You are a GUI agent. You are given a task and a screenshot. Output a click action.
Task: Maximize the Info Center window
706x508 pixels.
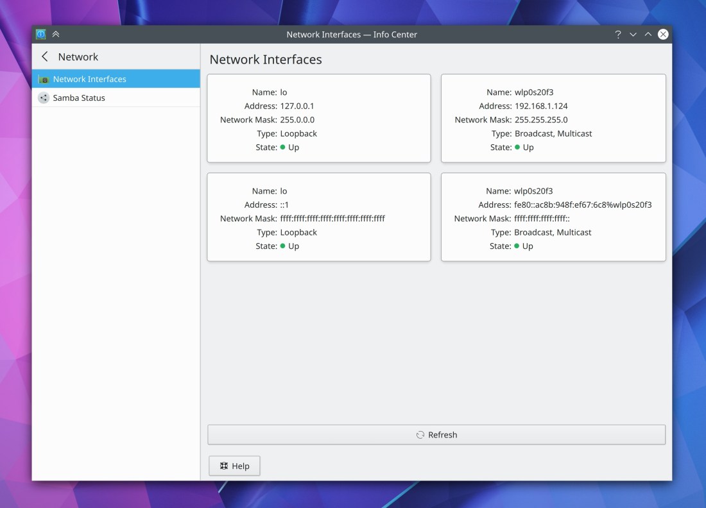coord(648,35)
